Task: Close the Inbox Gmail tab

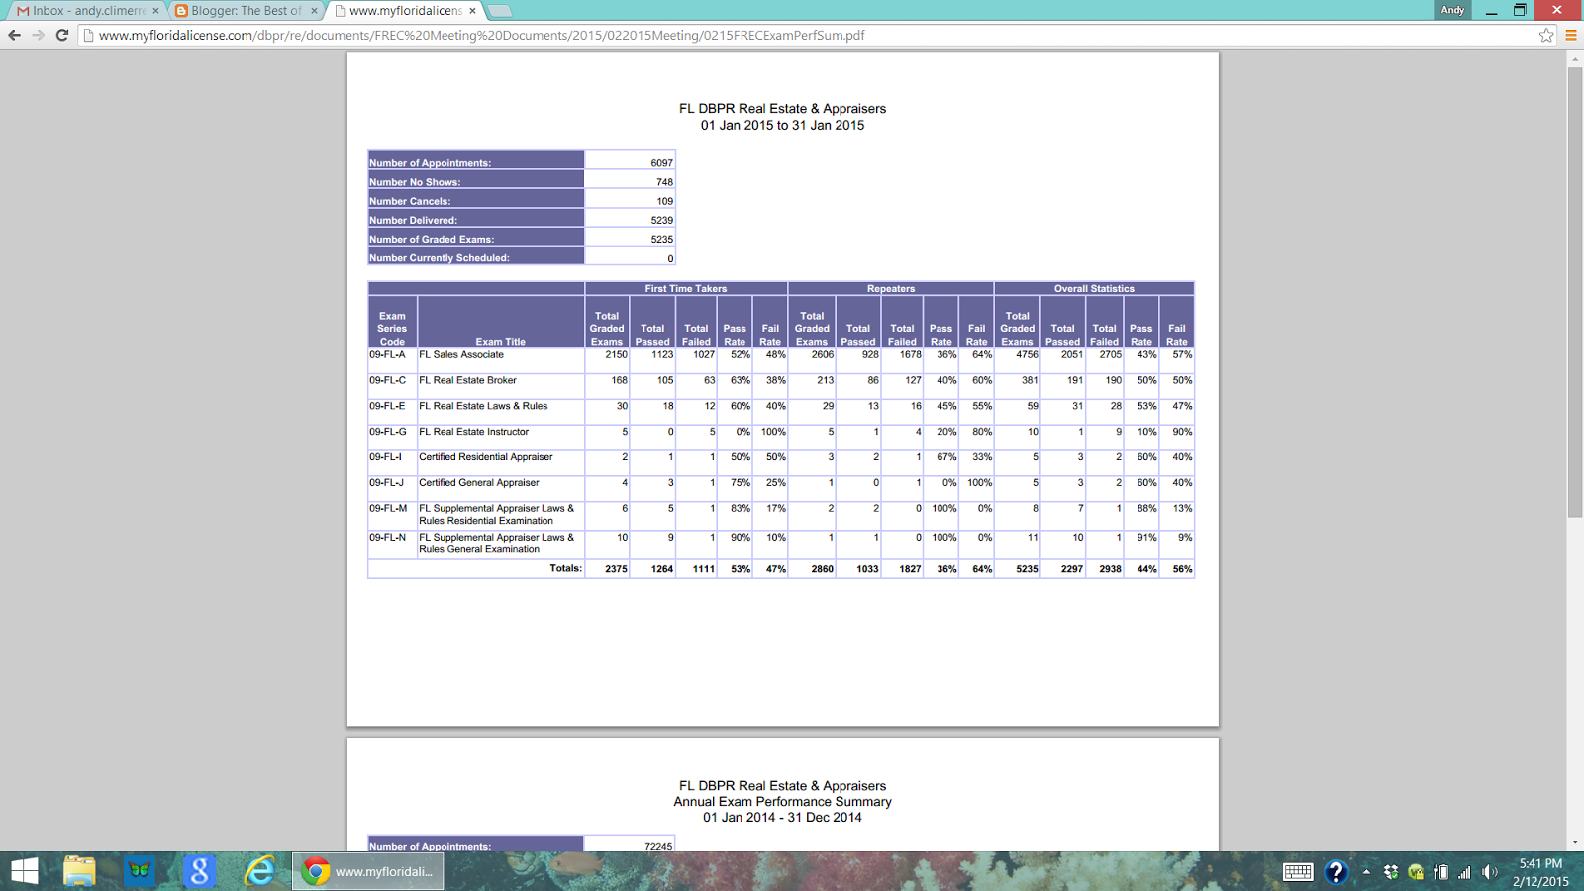Action: [x=155, y=11]
